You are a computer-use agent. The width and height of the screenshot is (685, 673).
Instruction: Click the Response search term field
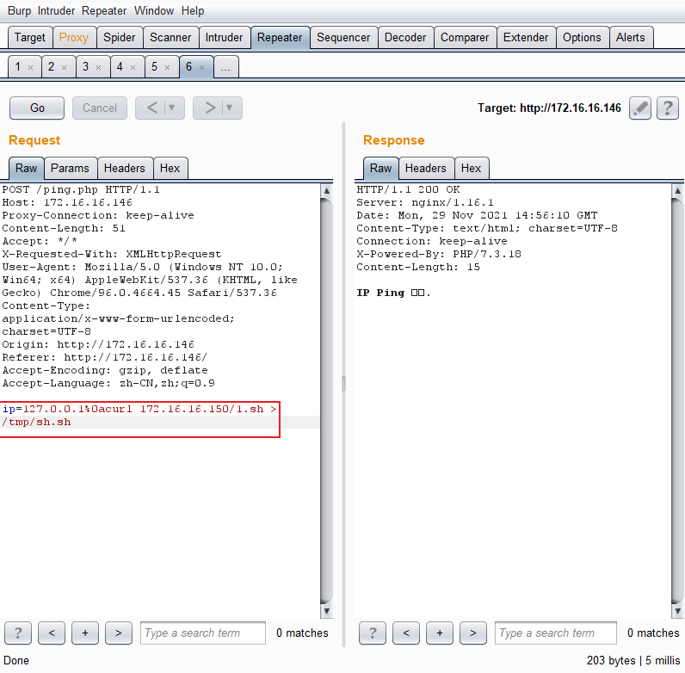tap(555, 633)
